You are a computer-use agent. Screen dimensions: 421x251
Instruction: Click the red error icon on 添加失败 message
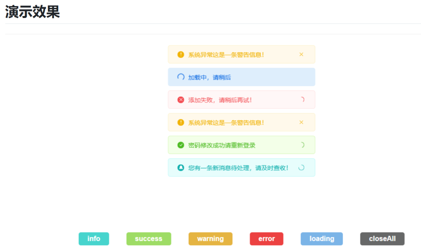point(180,100)
